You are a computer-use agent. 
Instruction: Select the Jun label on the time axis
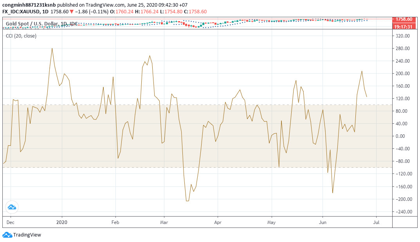323,222
